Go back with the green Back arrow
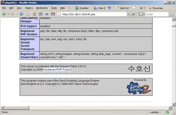This screenshot has width=176, height=115. click(x=4, y=14)
